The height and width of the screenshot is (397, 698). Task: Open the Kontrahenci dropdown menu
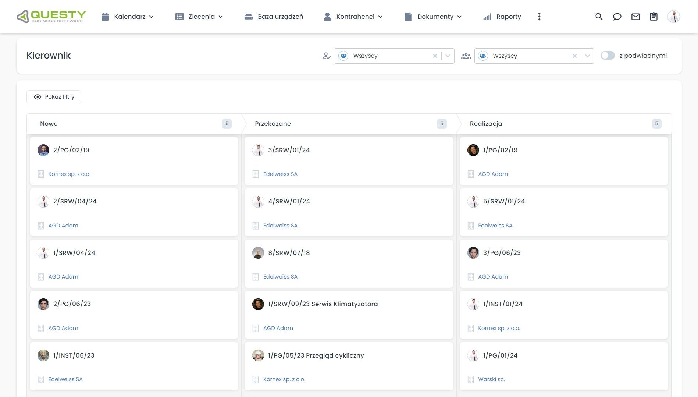click(x=353, y=17)
